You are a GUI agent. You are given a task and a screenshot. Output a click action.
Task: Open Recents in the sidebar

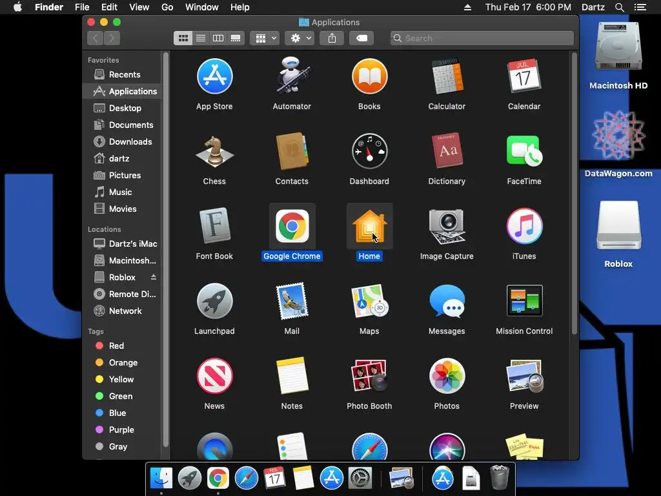coord(122,75)
